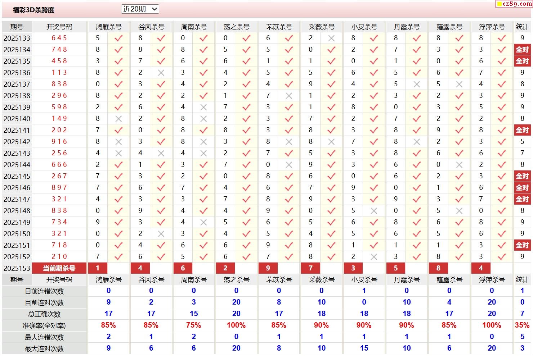Click the 15 in 最大连对次数 under 小旻杀号

point(364,348)
